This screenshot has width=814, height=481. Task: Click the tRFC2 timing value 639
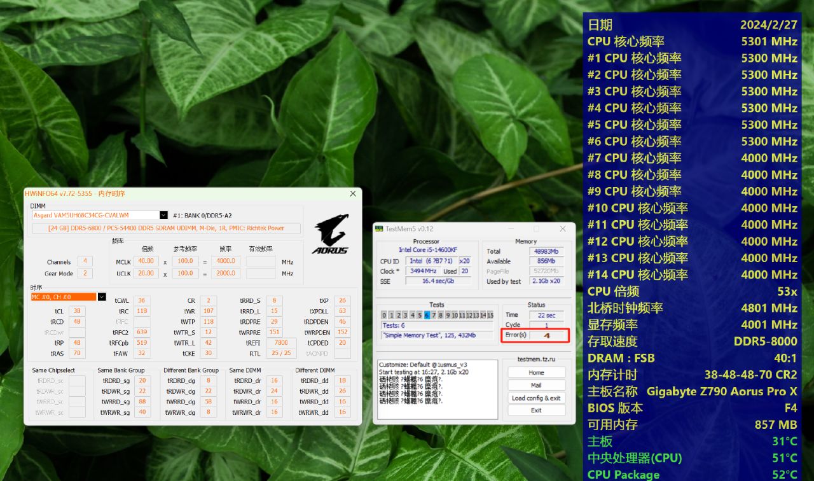pyautogui.click(x=141, y=332)
